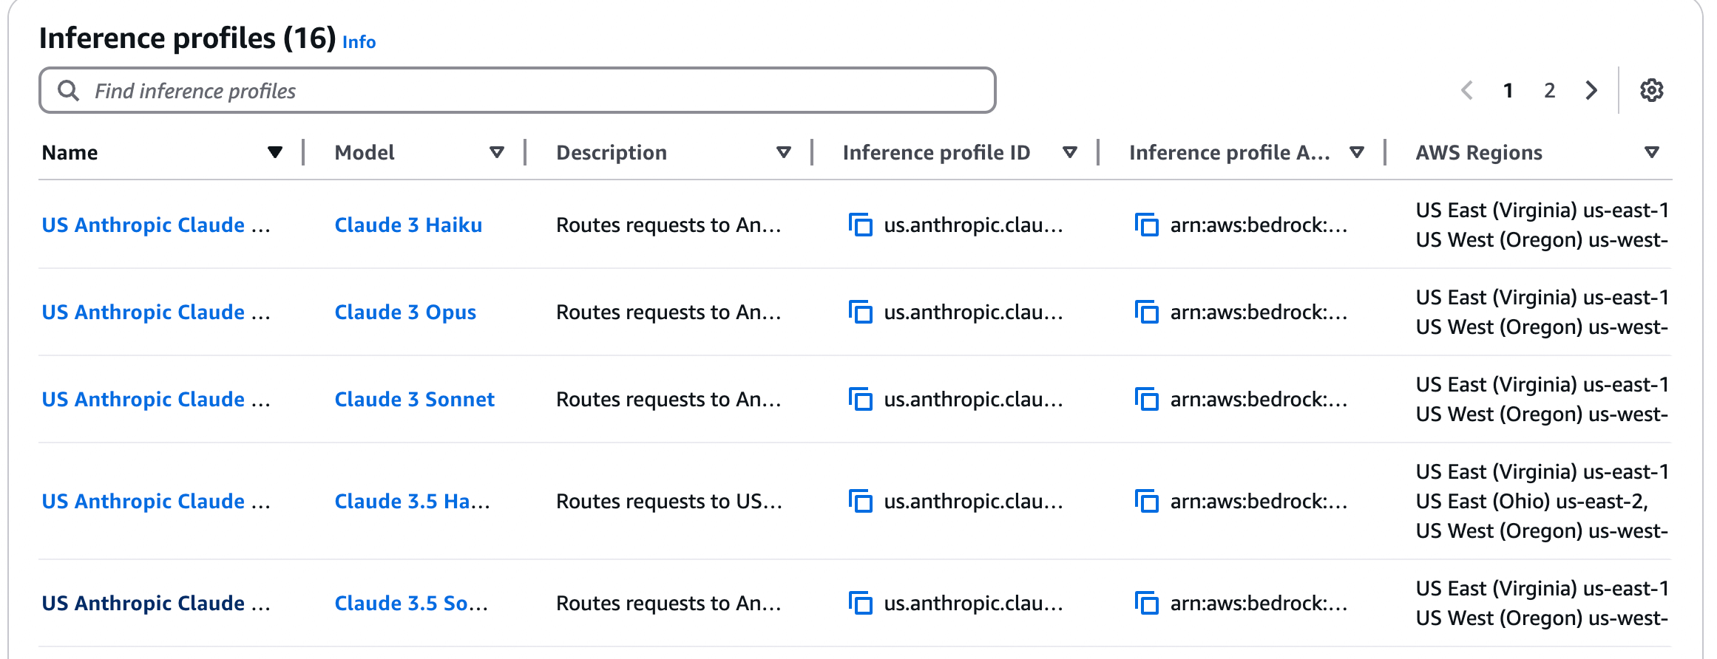
Task: Copy profile ARN in Claude 3 Haiku row
Action: coord(1146,225)
